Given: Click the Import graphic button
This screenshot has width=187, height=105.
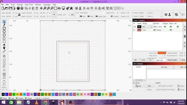Looking at the screenshot, I should [x=181, y=86].
